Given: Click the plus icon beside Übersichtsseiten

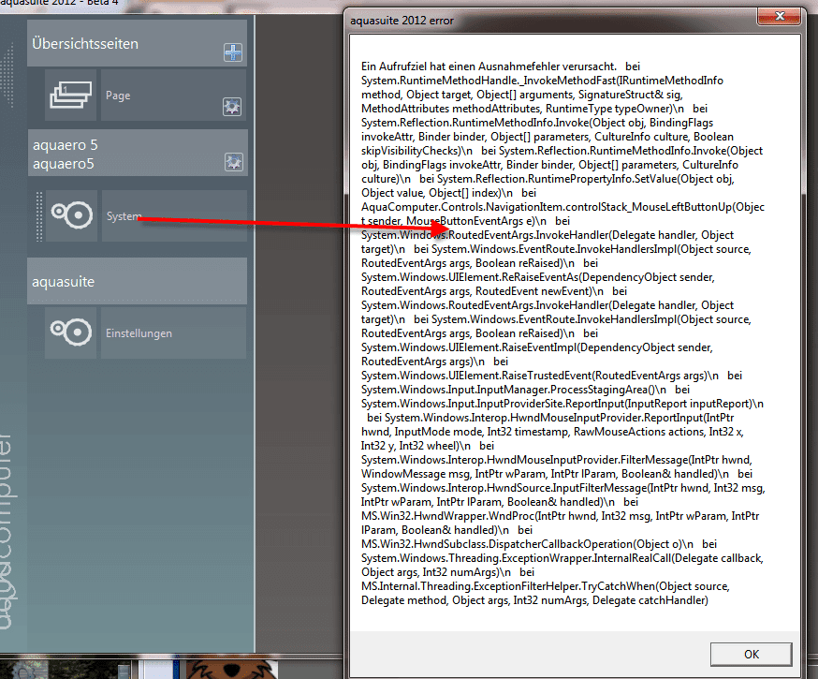Looking at the screenshot, I should (x=233, y=52).
